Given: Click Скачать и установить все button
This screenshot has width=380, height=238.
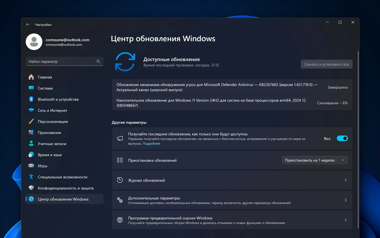Looking at the screenshot, I should (327, 64).
